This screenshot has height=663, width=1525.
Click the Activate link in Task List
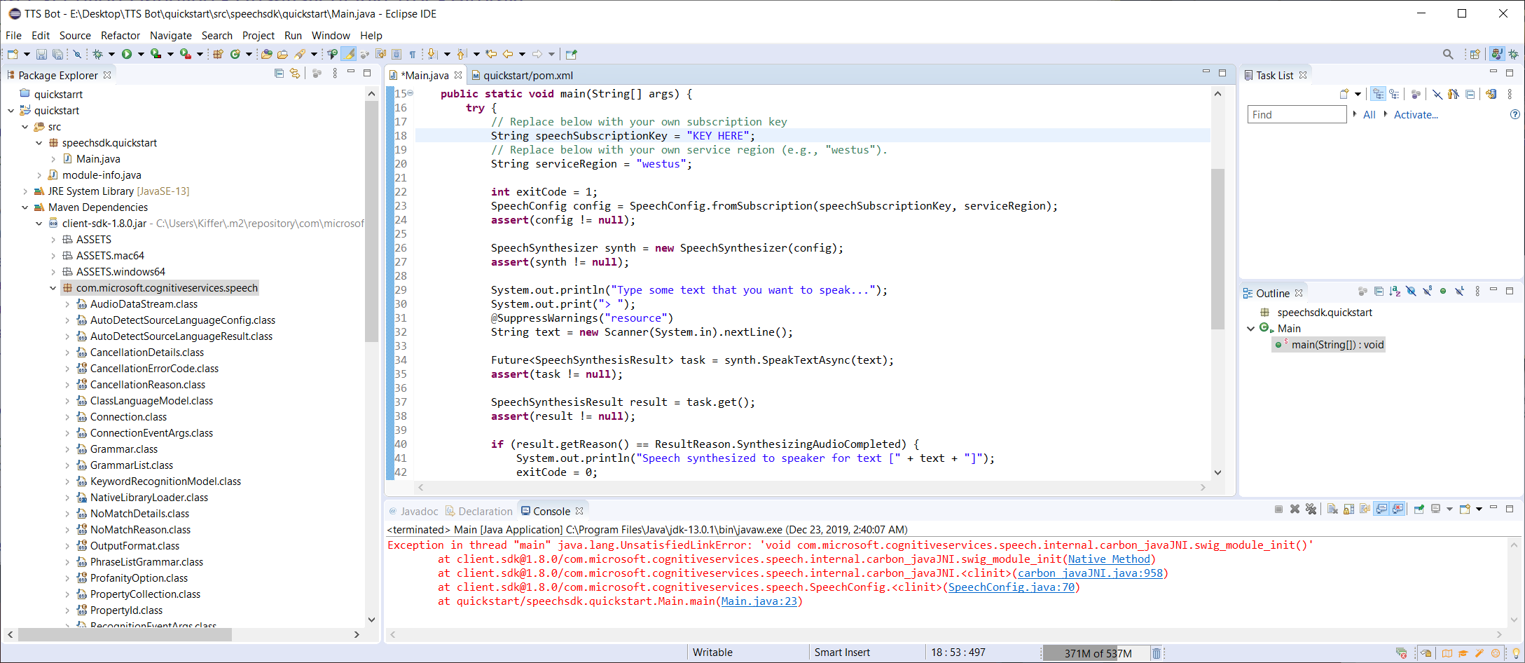point(1416,114)
